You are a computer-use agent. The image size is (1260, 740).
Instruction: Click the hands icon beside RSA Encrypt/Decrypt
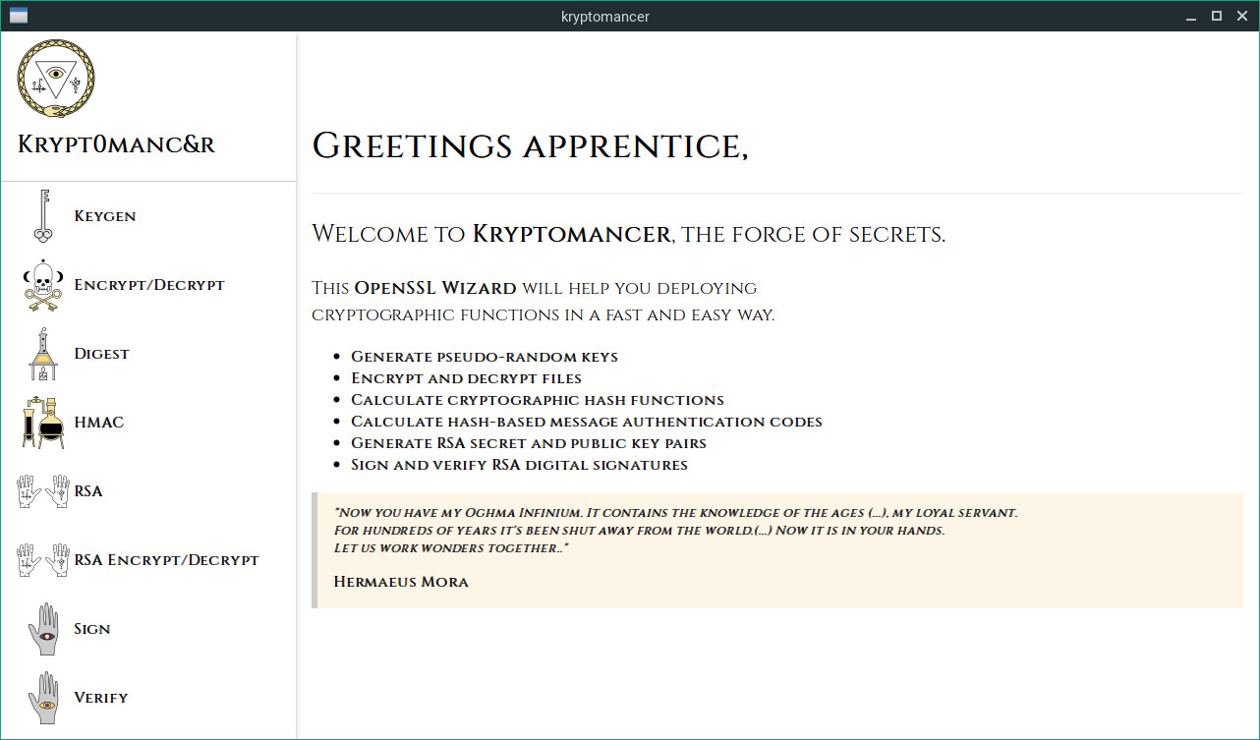43,560
